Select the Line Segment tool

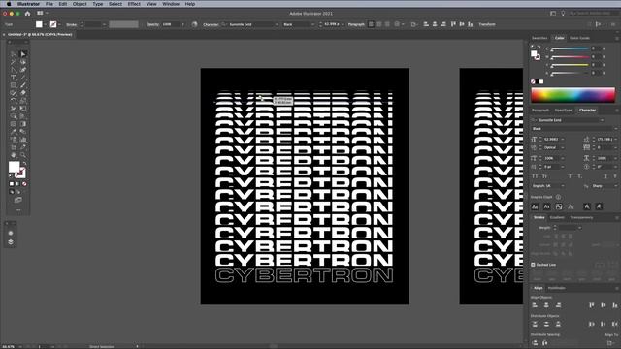click(23, 78)
